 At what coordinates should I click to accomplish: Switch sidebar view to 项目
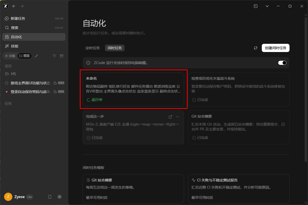25,56
